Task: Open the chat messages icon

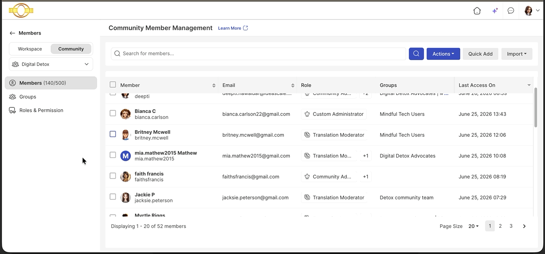Action: click(x=511, y=11)
